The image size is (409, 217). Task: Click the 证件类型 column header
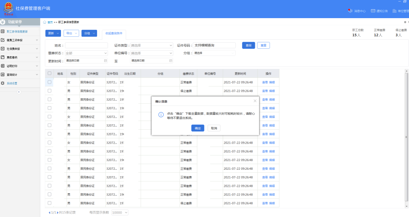[x=93, y=74]
